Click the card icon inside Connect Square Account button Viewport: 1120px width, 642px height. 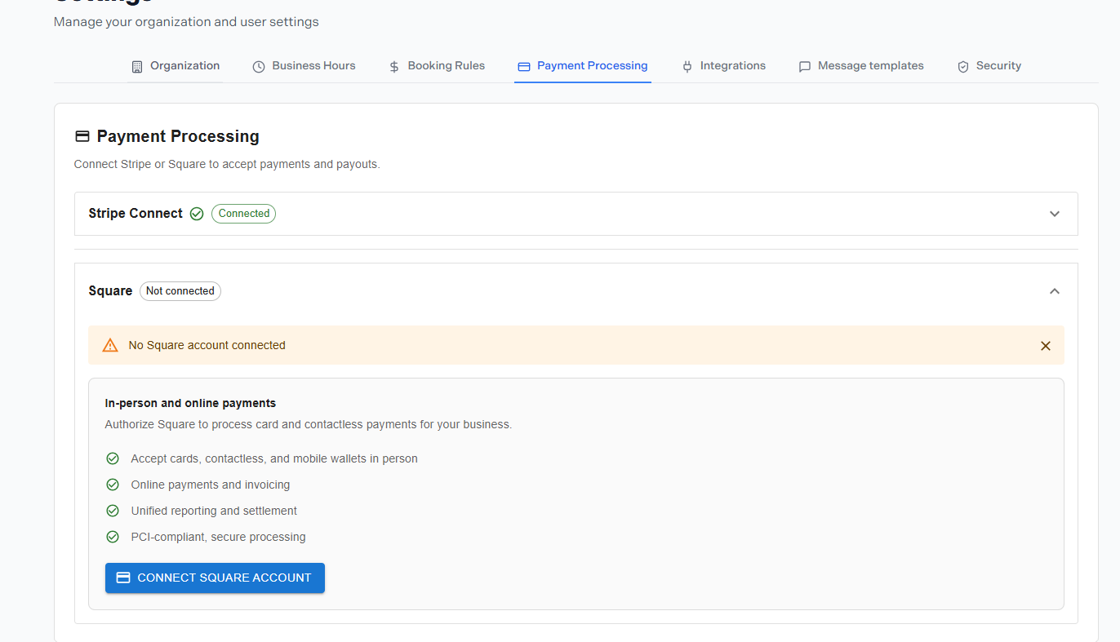coord(124,578)
